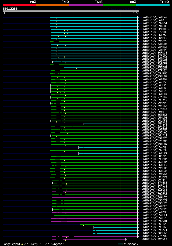The image size is (172, 246).
Task: Click the orange ~40% identity legend segment
Action: [x=53, y=5]
